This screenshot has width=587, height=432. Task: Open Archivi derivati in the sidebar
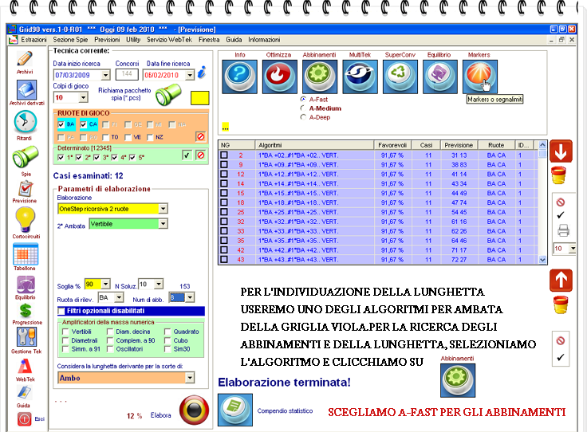click(x=26, y=90)
